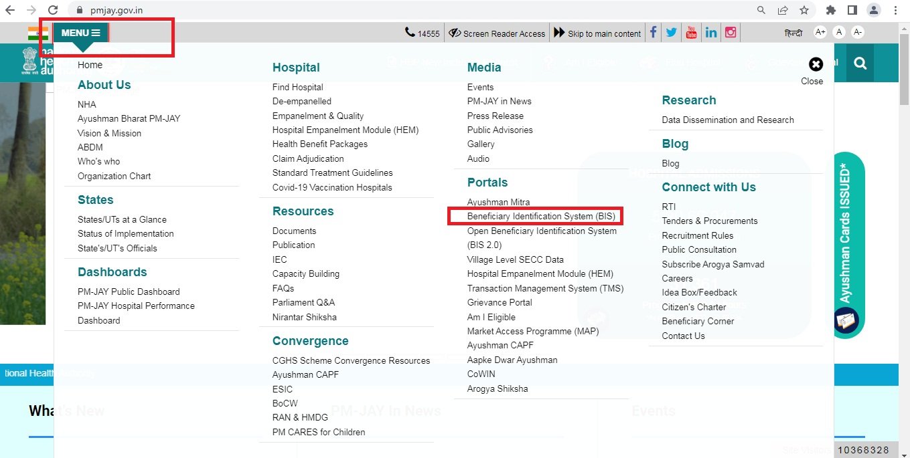Viewport: 910px width, 458px height.
Task: Open Tenders & Procurements
Action: (710, 221)
